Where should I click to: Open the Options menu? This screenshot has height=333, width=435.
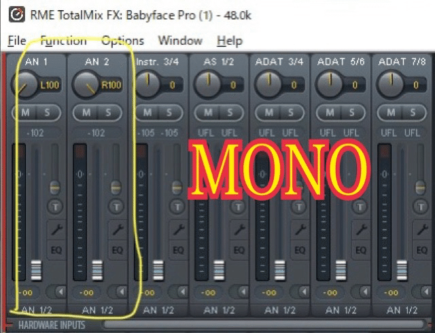(122, 41)
